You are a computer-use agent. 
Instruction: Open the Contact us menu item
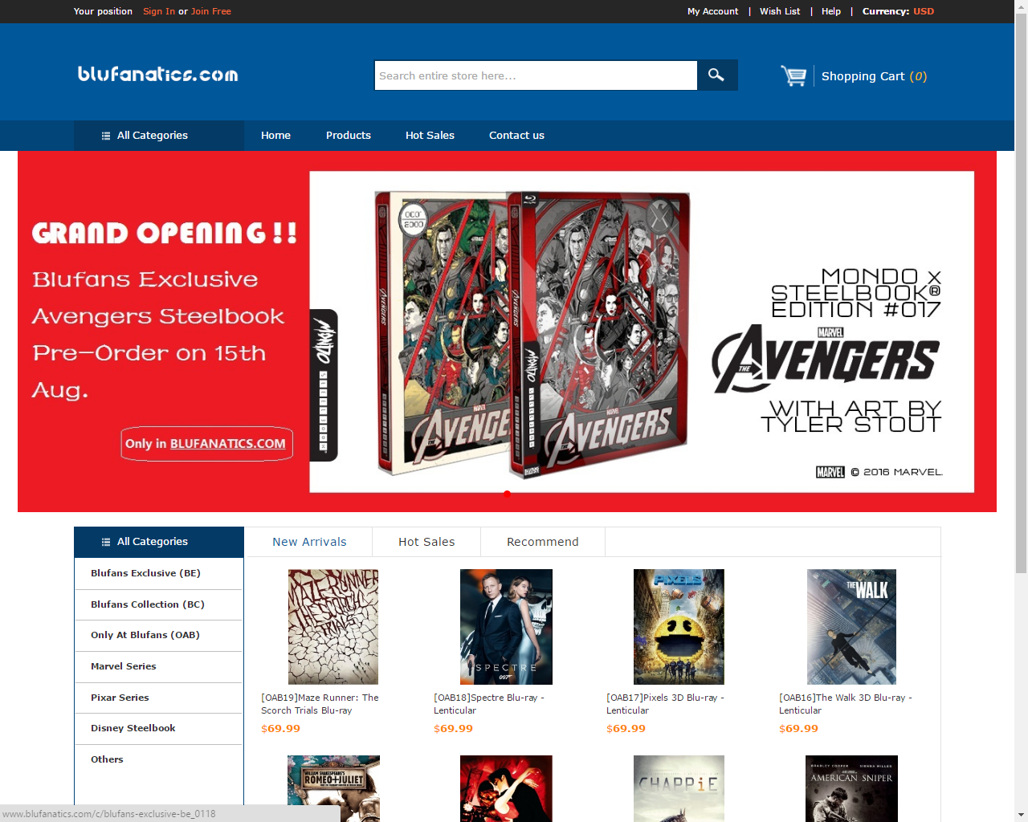(516, 136)
